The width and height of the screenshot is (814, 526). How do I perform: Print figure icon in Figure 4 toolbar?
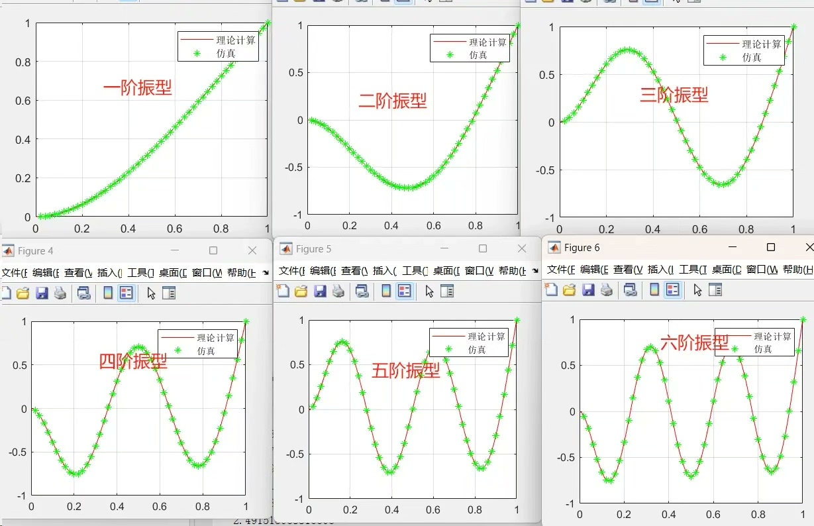click(60, 293)
